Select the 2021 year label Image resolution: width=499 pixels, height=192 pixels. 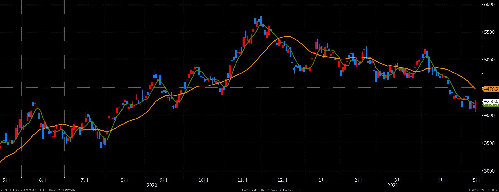(x=393, y=185)
